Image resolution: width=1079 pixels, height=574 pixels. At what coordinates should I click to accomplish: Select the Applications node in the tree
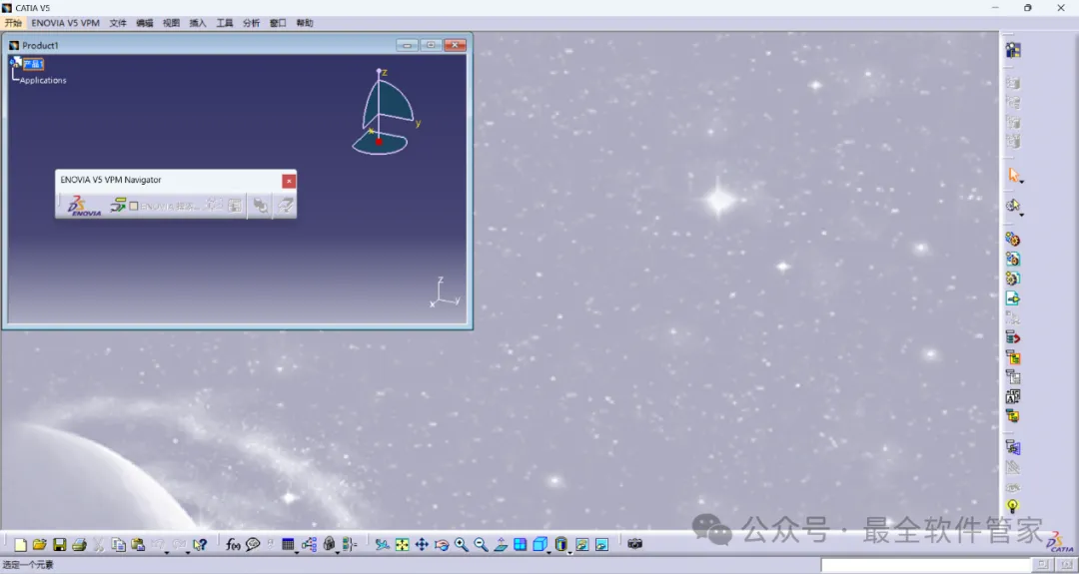(43, 81)
